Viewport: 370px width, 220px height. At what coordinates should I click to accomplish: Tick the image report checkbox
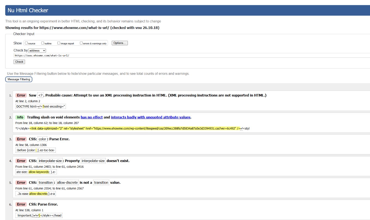[x=59, y=43]
